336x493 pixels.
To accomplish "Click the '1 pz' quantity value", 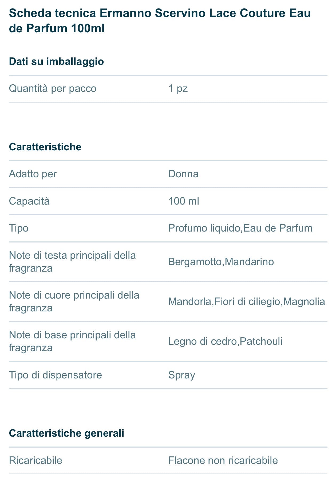I will pos(178,88).
